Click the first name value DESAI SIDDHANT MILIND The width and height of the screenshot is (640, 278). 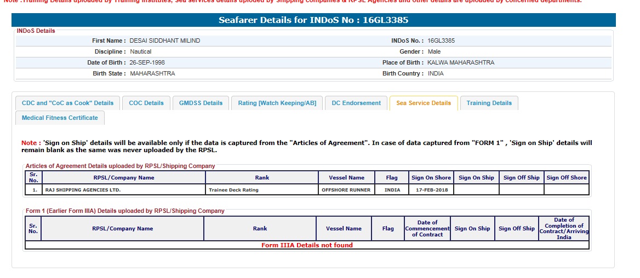[x=164, y=40]
